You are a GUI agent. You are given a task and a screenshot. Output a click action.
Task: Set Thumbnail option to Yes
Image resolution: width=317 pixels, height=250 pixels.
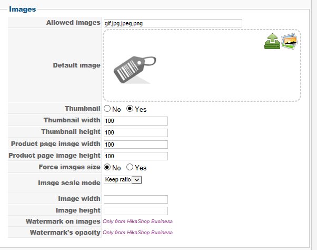[130, 109]
